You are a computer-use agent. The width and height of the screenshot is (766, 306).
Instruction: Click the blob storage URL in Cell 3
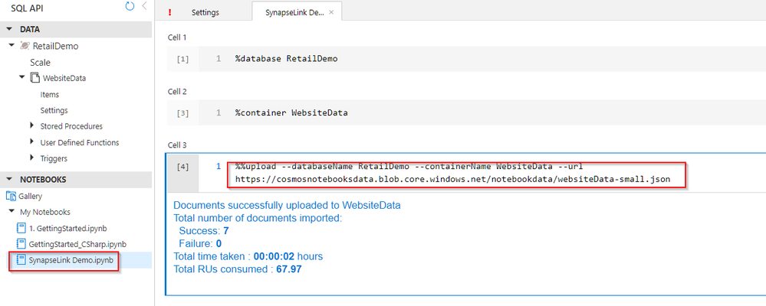[x=452, y=179]
